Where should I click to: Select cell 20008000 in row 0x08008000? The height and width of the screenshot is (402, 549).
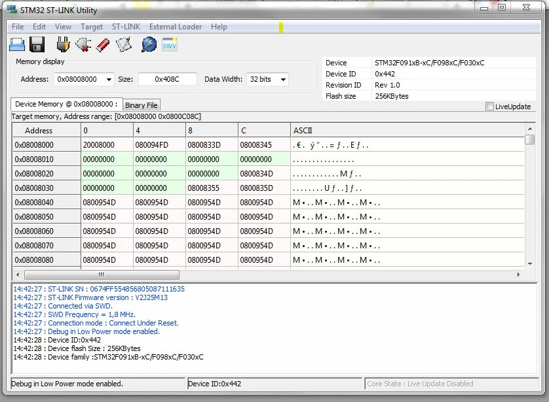point(107,144)
